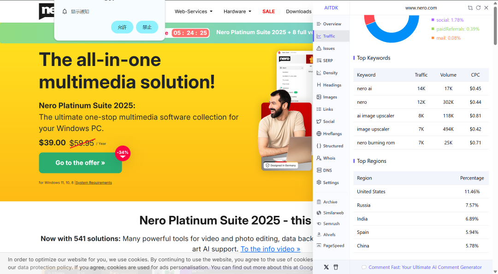Close the AITDK panel
Image resolution: width=498 pixels, height=274 pixels.
486,8
